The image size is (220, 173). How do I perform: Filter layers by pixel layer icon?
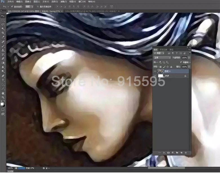point(169,53)
